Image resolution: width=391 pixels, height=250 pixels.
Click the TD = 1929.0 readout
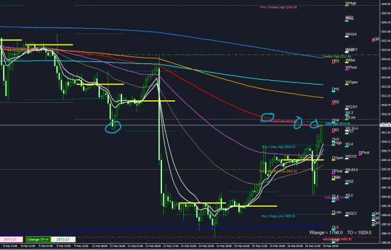click(x=359, y=232)
